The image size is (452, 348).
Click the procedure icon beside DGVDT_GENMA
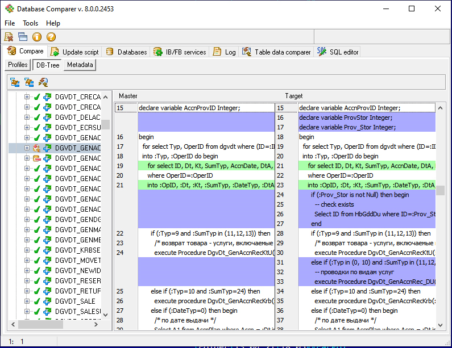[x=47, y=230]
